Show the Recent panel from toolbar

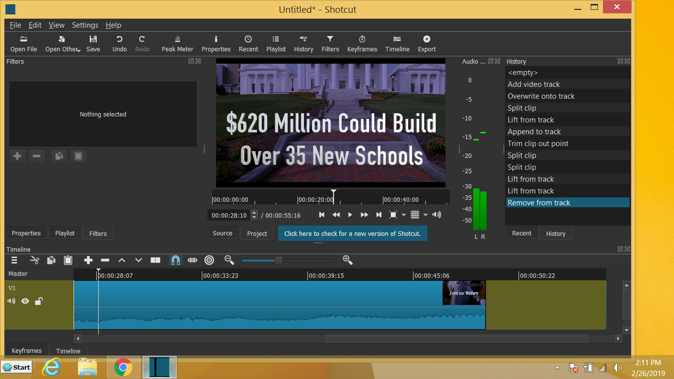tap(248, 43)
